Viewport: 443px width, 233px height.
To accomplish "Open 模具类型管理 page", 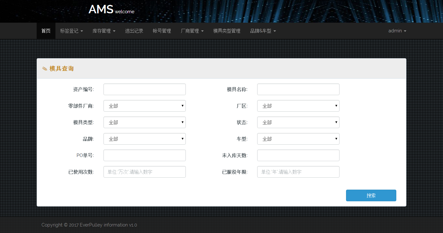I will [227, 31].
